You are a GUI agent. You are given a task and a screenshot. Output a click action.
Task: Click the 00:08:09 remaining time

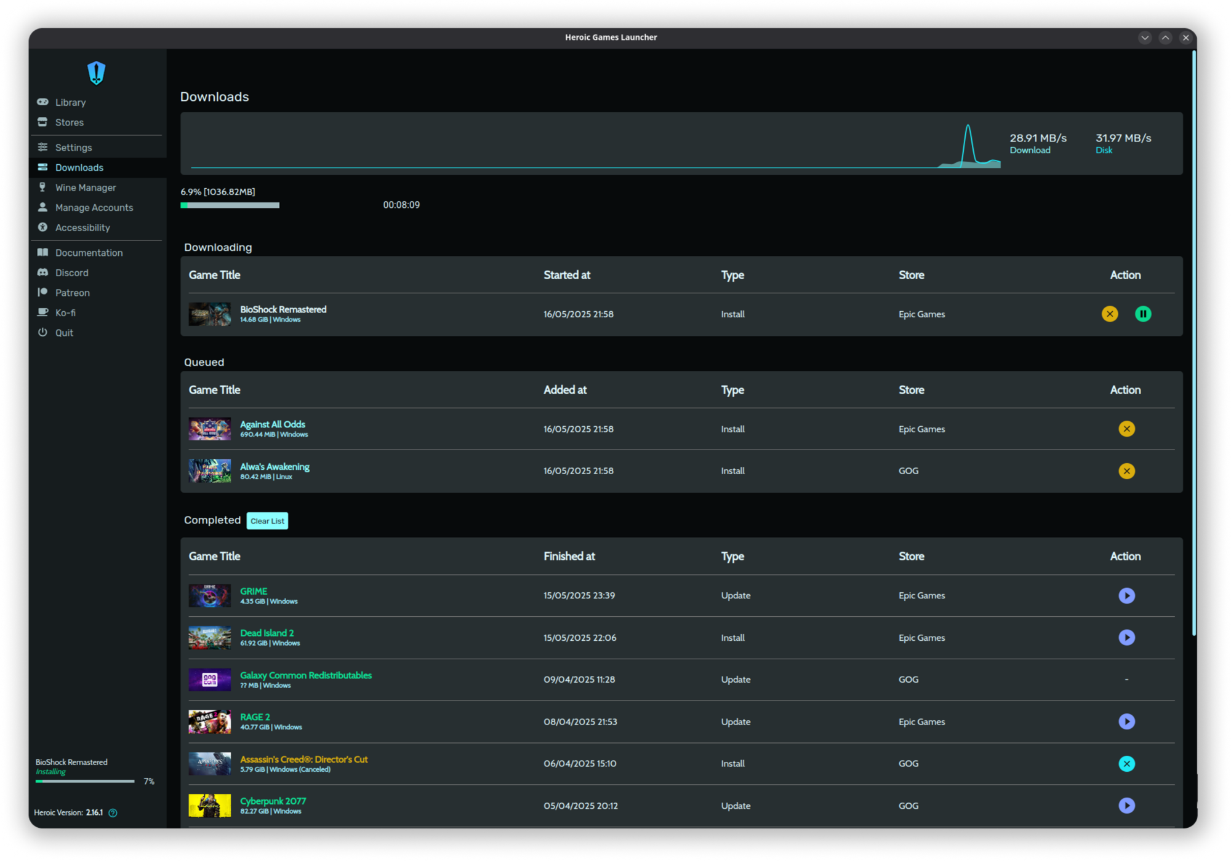click(x=401, y=205)
